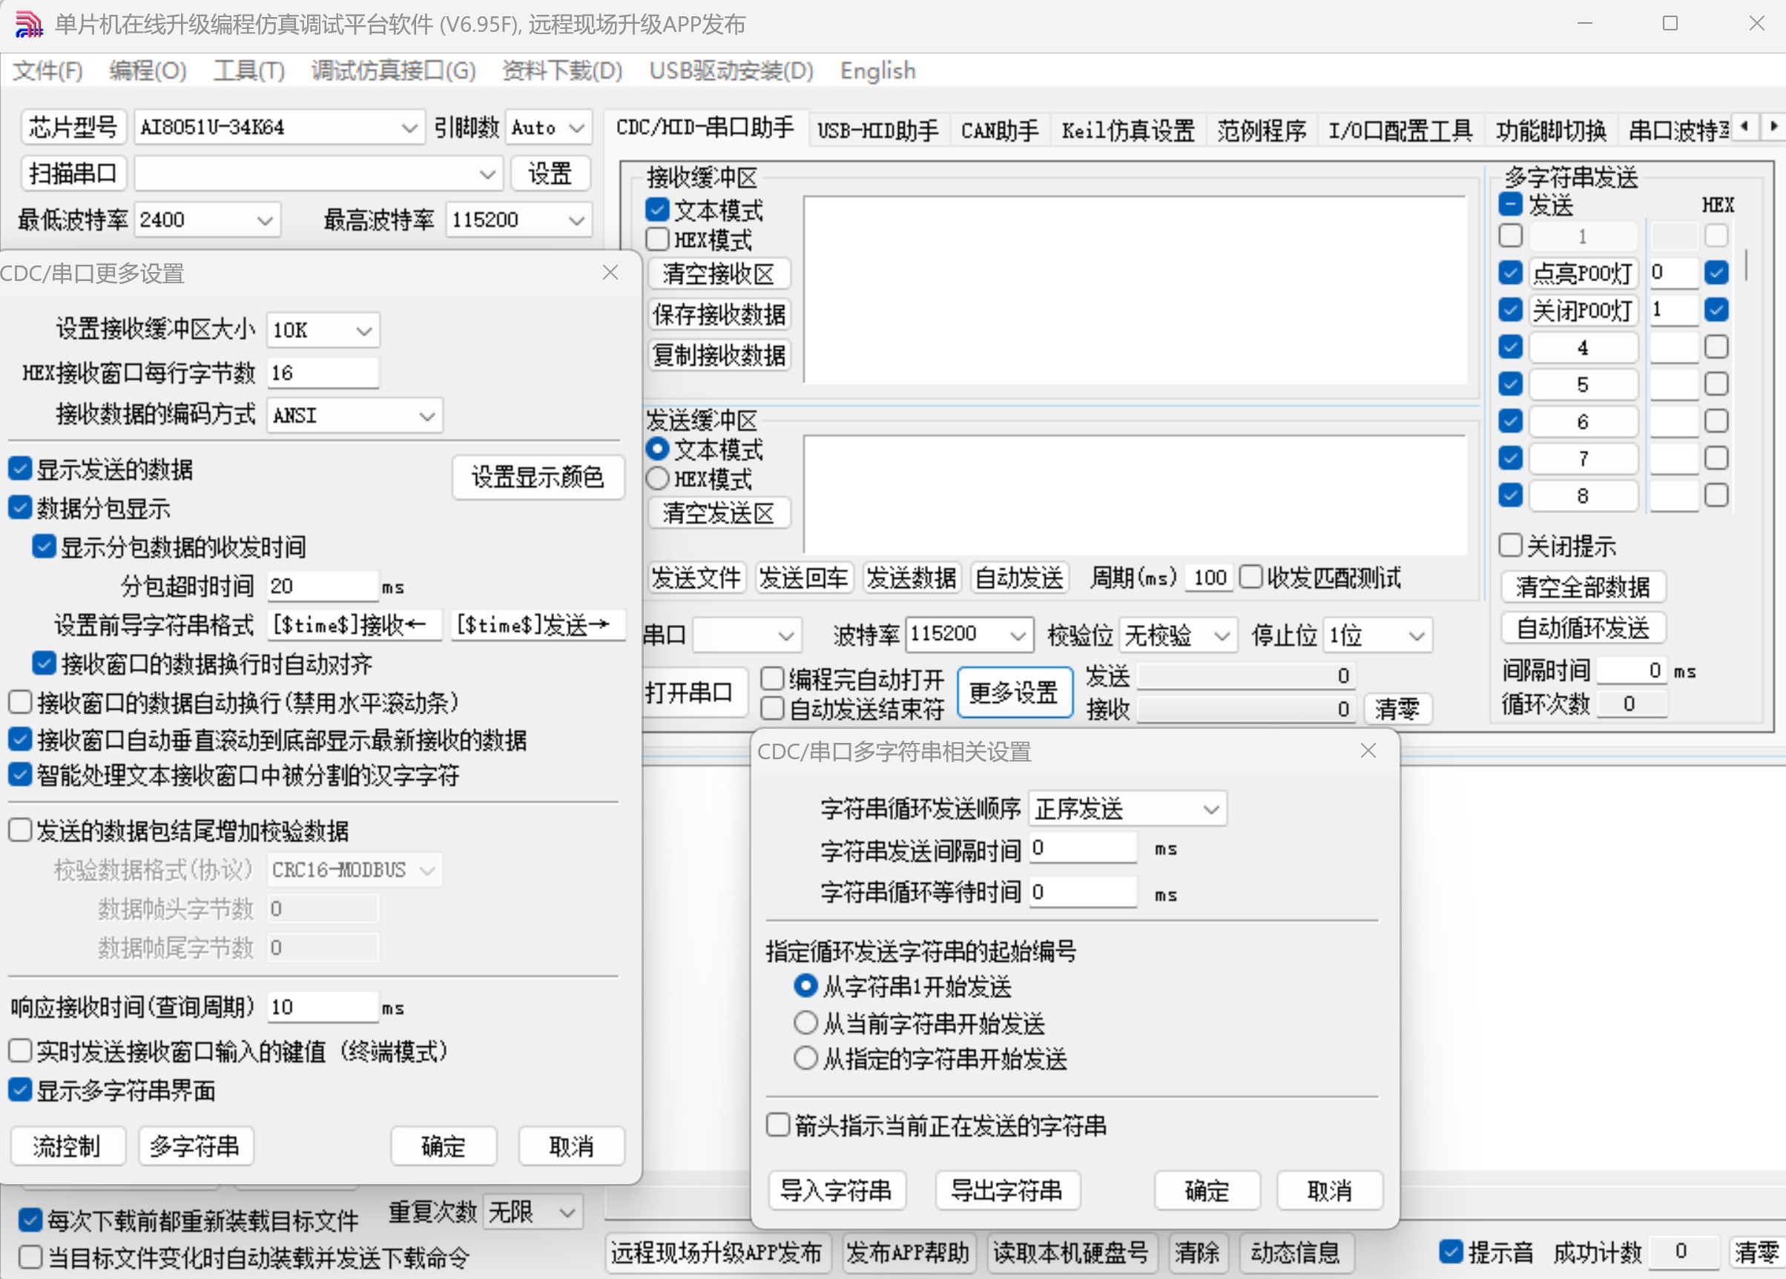Toggle HEX checkbox for 点亮P00灯 row
Screen dimensions: 1786x1279
pos(1716,272)
